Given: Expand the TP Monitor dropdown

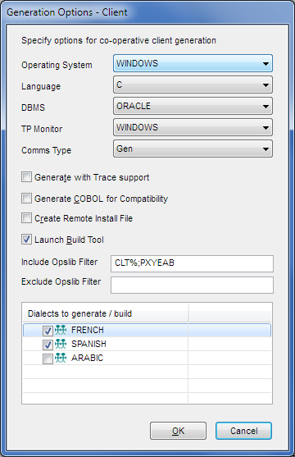Looking at the screenshot, I should coord(193,127).
